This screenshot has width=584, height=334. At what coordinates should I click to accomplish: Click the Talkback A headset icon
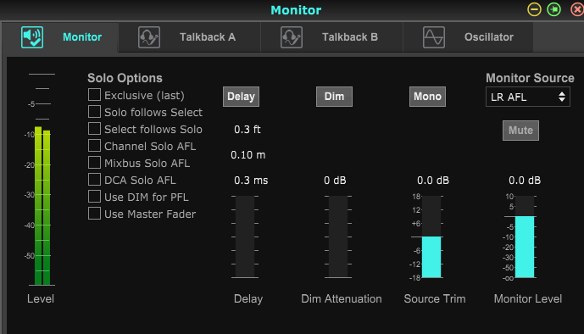(149, 37)
